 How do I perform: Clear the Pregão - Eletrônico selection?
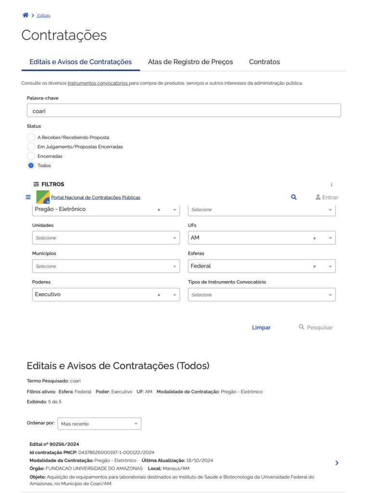(x=159, y=210)
